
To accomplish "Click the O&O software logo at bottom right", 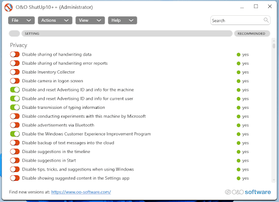I will pos(248,192).
